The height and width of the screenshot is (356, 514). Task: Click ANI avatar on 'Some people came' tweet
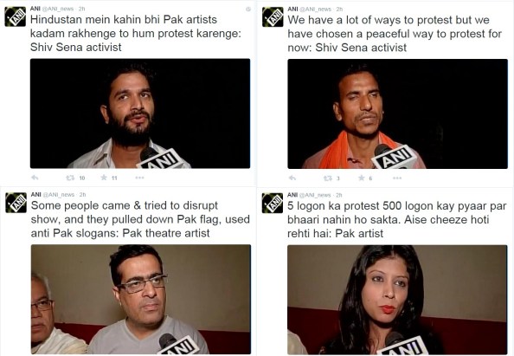click(x=16, y=203)
